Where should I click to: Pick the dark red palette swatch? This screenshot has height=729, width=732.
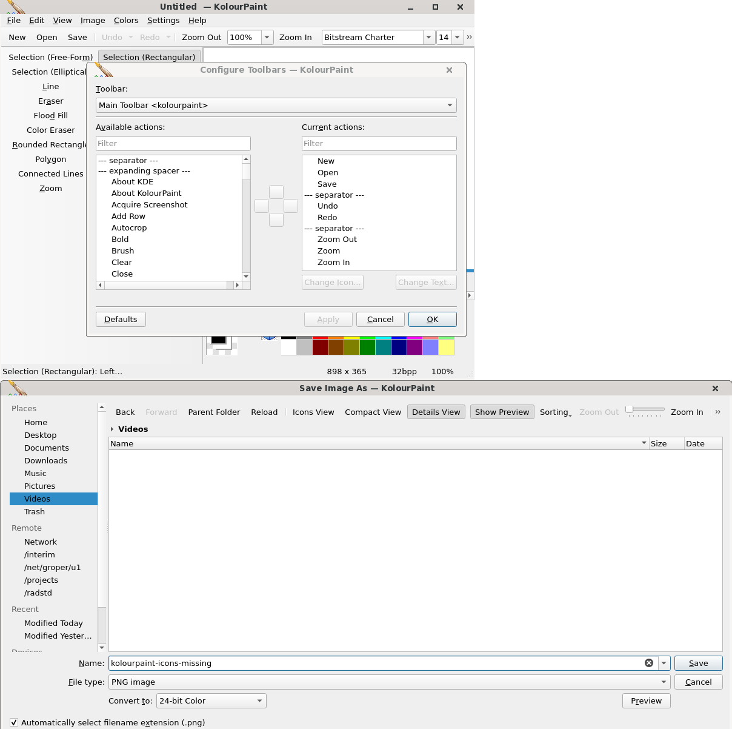click(321, 347)
